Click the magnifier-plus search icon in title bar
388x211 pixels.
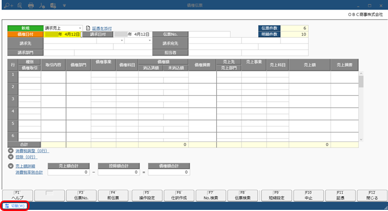point(8,5)
